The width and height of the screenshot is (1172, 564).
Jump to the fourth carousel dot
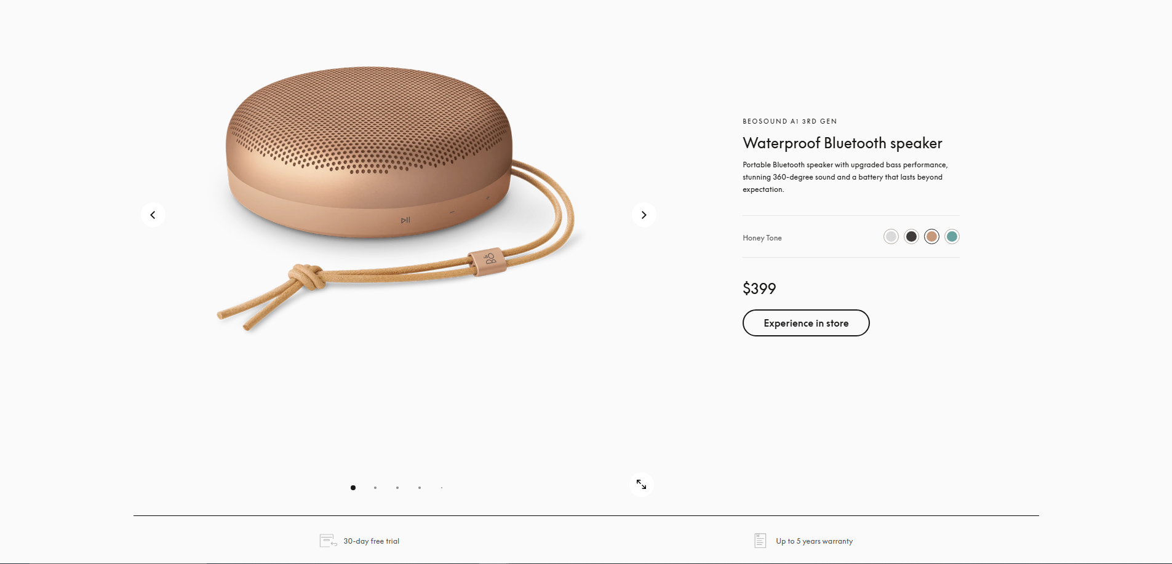pos(420,488)
